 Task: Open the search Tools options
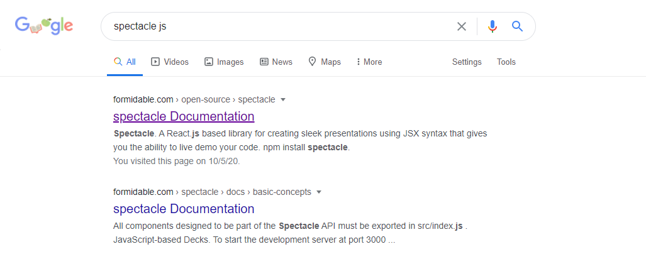coord(506,62)
